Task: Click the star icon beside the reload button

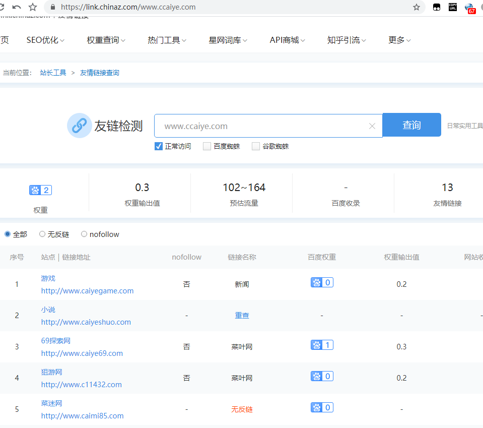Action: 33,7
